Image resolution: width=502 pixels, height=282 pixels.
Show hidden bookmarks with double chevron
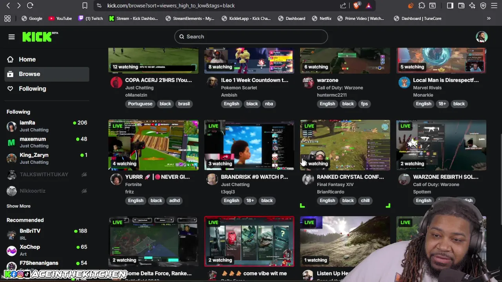(x=489, y=18)
